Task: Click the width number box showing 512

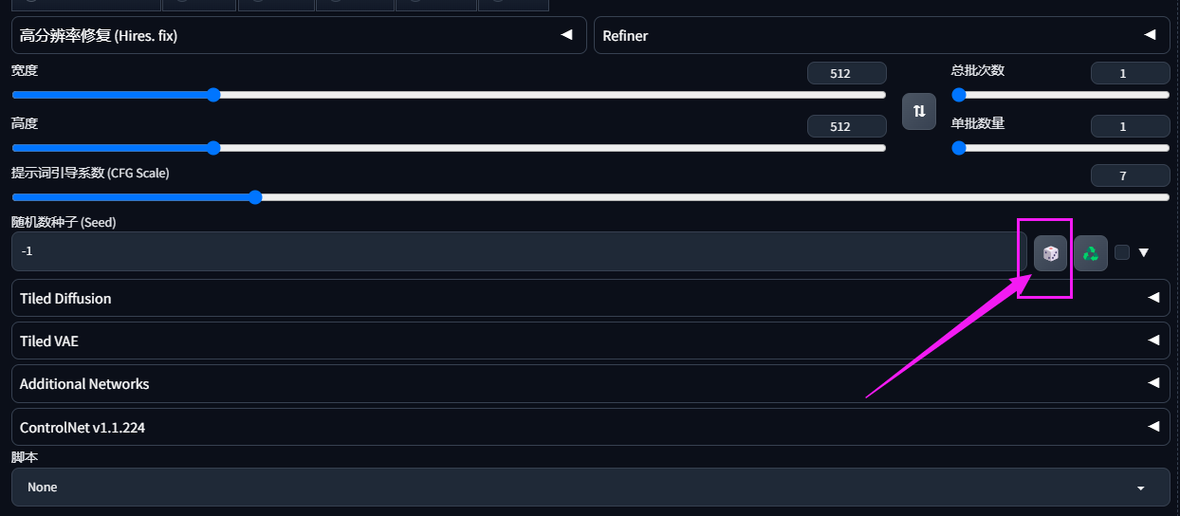Action: (x=847, y=73)
